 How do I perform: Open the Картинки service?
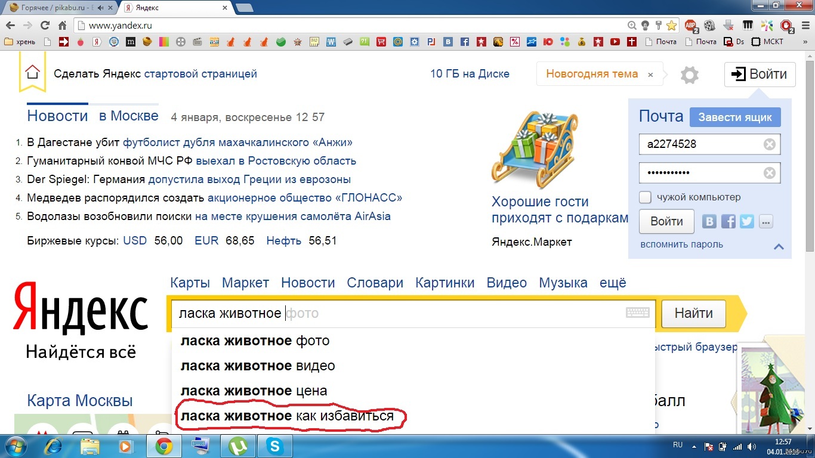click(445, 283)
